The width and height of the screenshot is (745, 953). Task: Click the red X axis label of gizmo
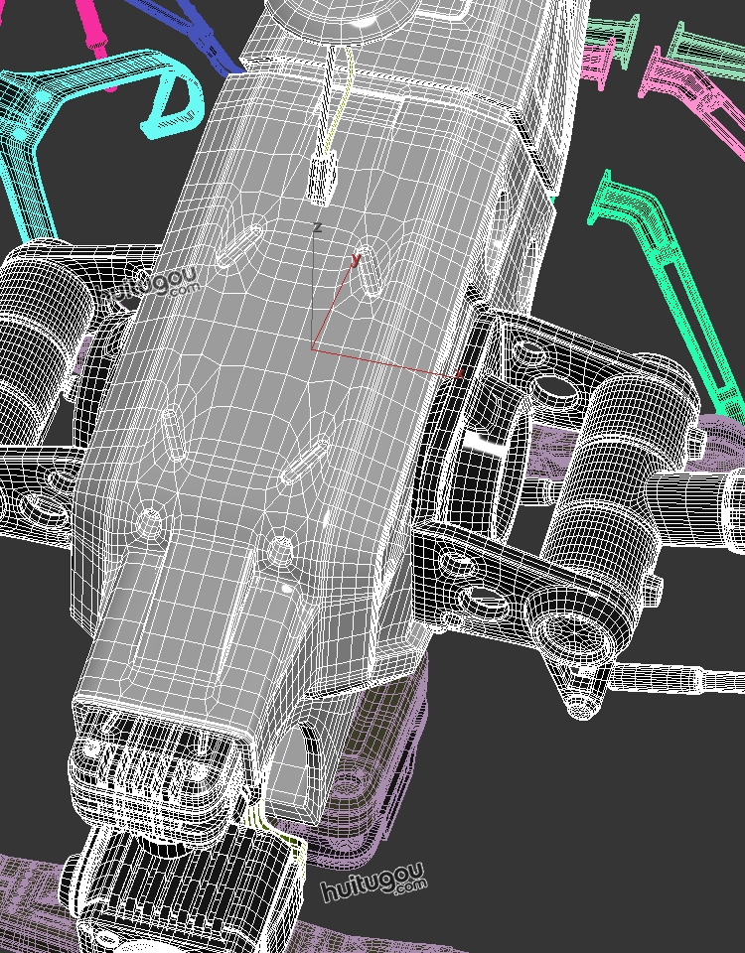click(460, 374)
